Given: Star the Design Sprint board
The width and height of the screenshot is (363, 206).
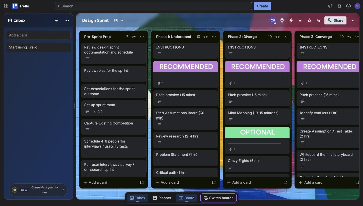Looking at the screenshot, I should coord(309,20).
